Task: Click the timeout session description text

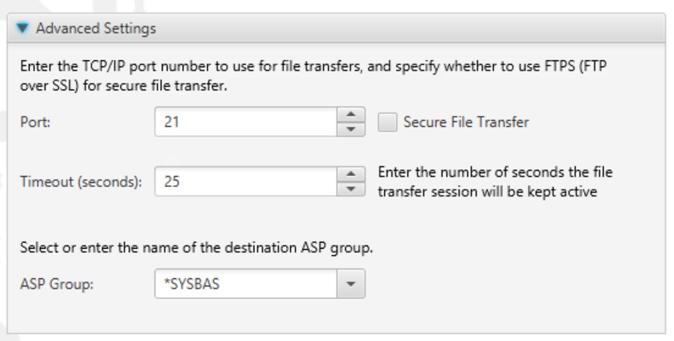Action: 495,181
